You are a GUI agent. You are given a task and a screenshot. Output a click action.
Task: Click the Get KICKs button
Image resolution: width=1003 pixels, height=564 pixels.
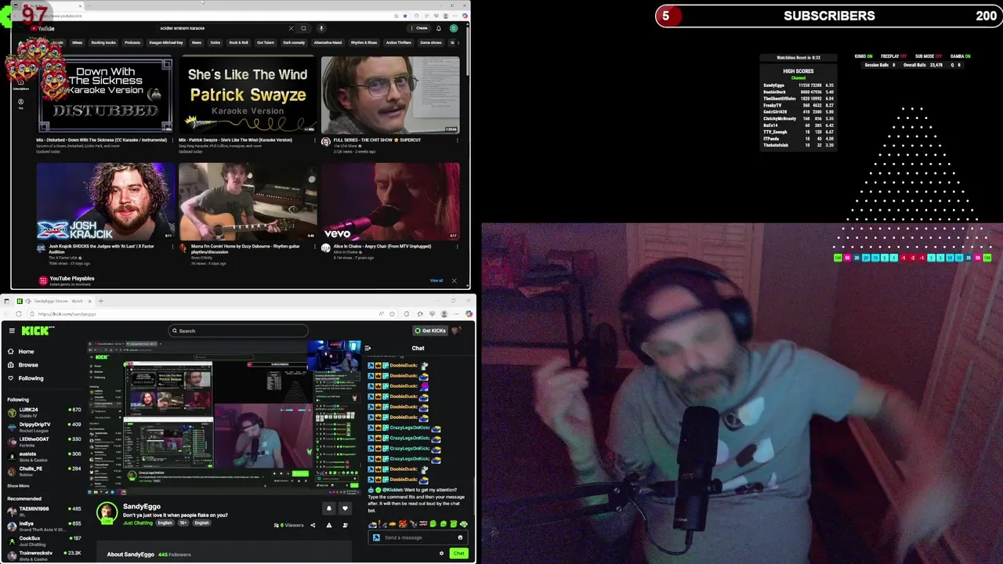430,331
